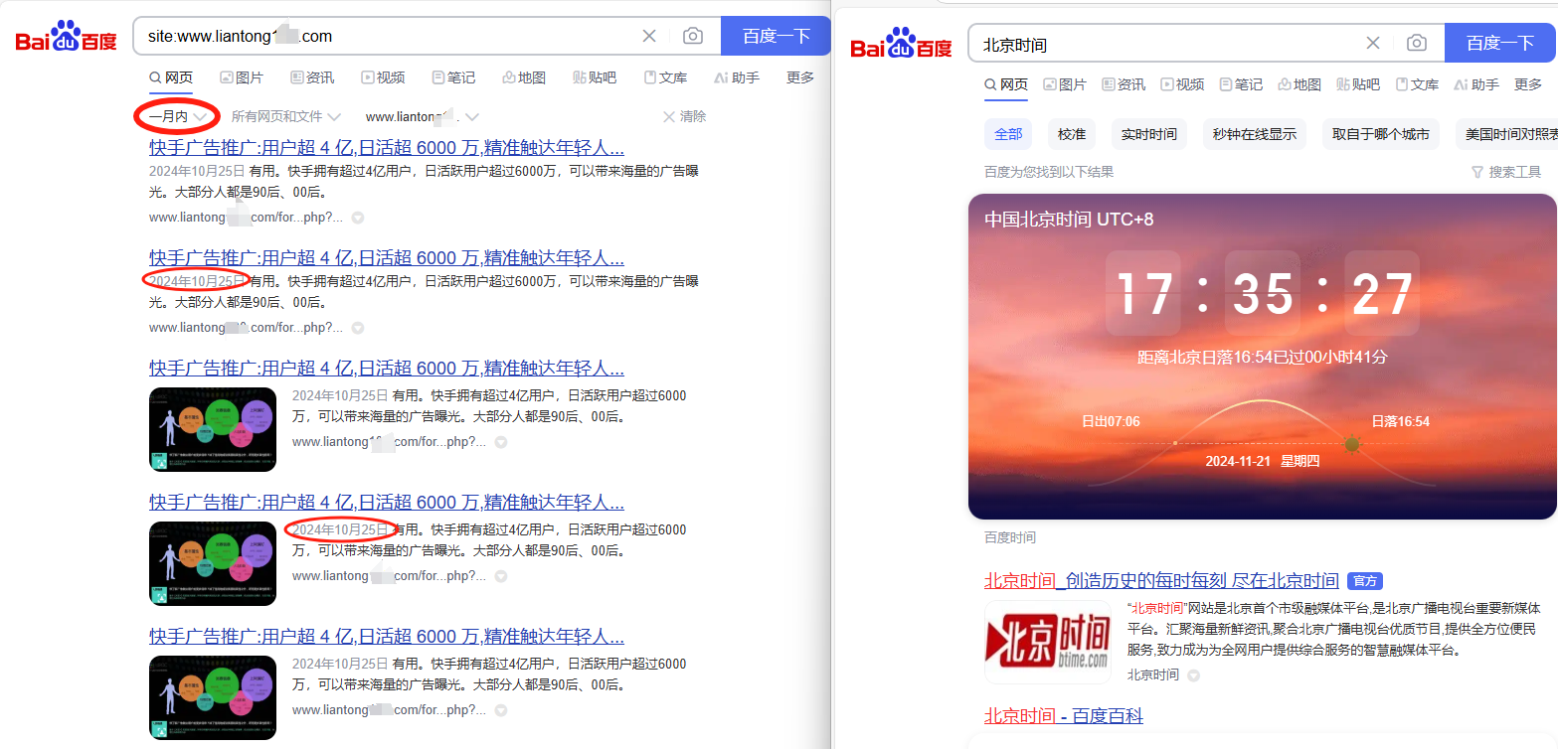Open third 快手广告推广 result title link

tap(387, 369)
